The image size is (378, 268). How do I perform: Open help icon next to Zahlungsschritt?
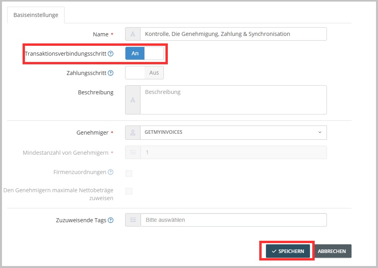click(110, 73)
